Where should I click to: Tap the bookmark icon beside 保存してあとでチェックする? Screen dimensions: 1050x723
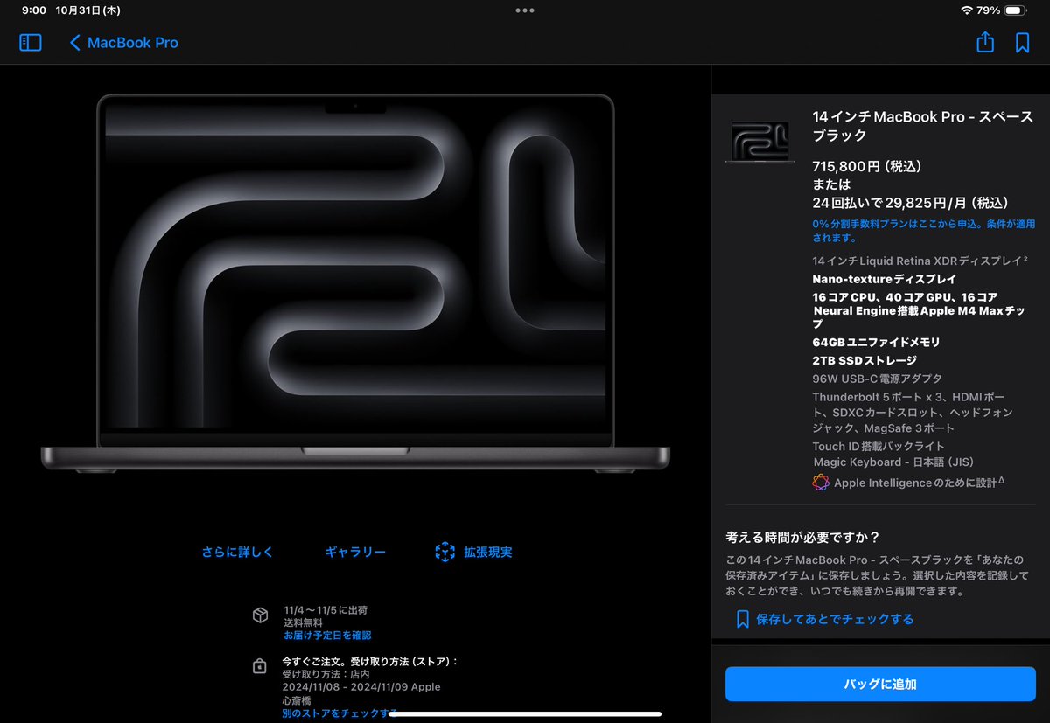[742, 619]
